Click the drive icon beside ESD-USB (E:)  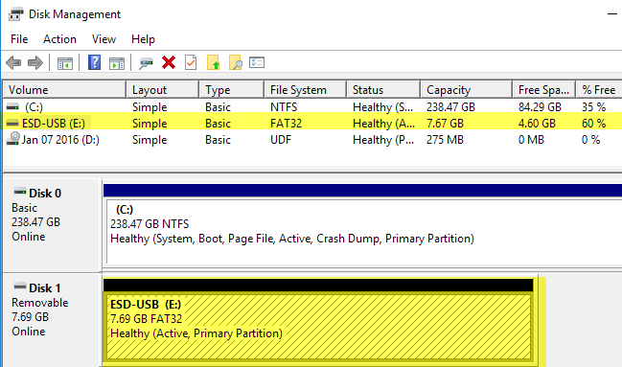click(x=12, y=124)
